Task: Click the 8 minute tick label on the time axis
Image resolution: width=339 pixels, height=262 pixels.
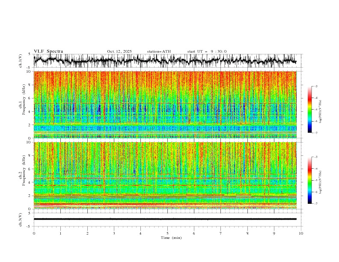Action: (247, 233)
